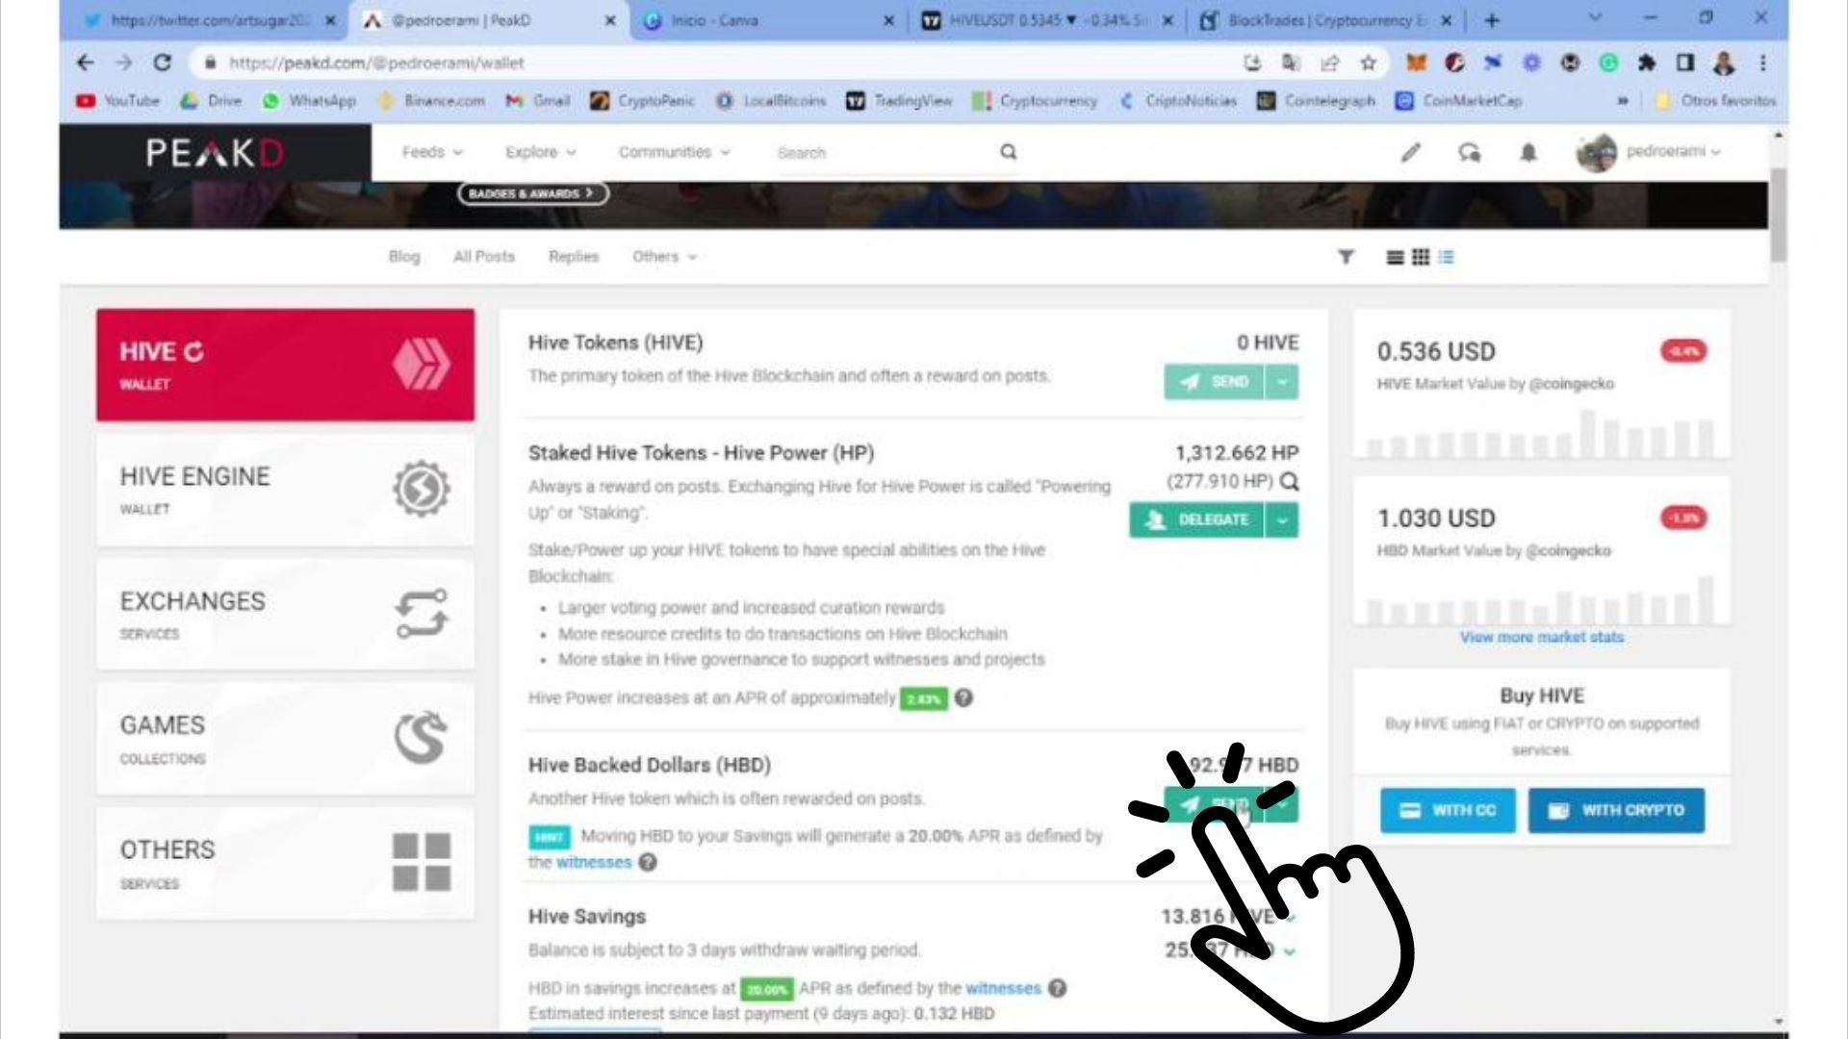Switch to the BlockTrades browser tab

[x=1326, y=20]
